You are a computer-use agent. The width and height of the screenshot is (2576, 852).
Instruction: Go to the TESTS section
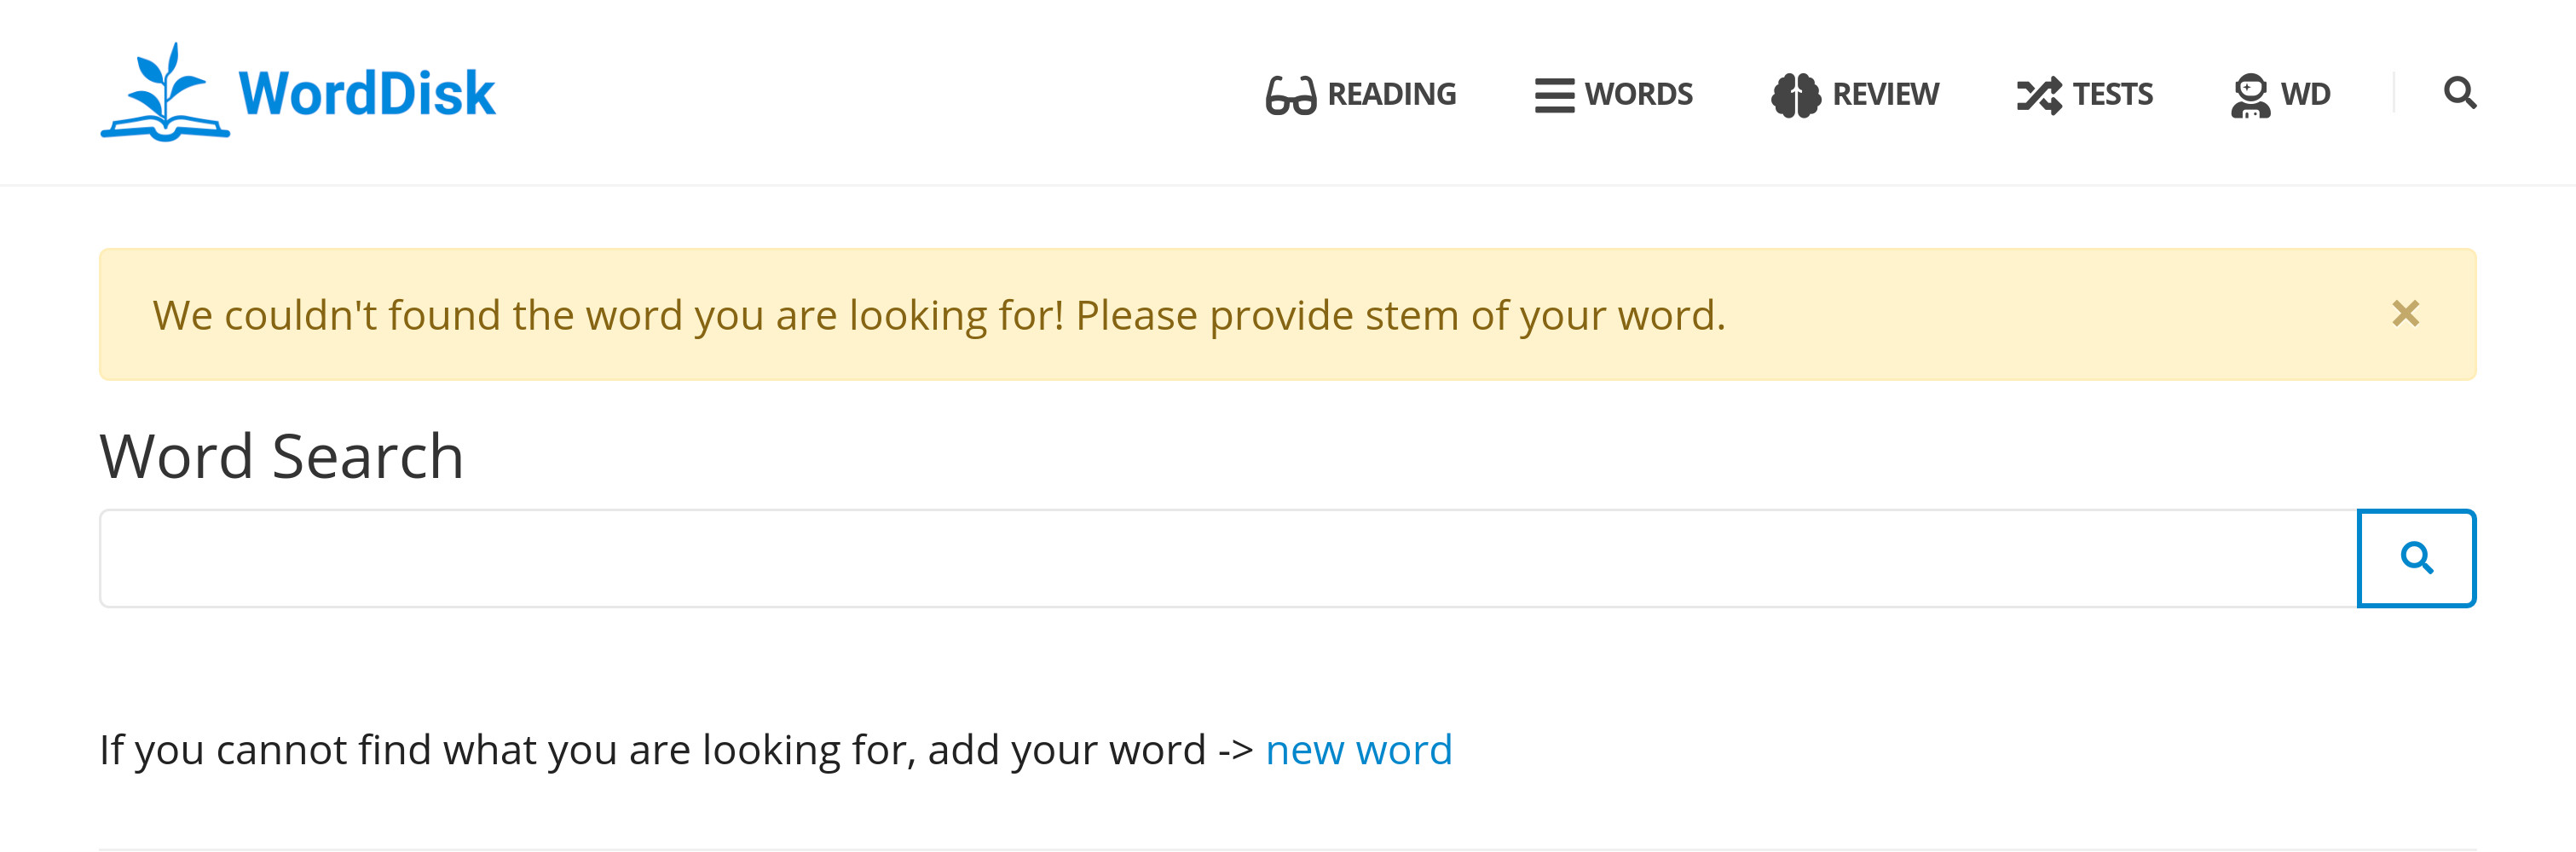(x=2085, y=94)
